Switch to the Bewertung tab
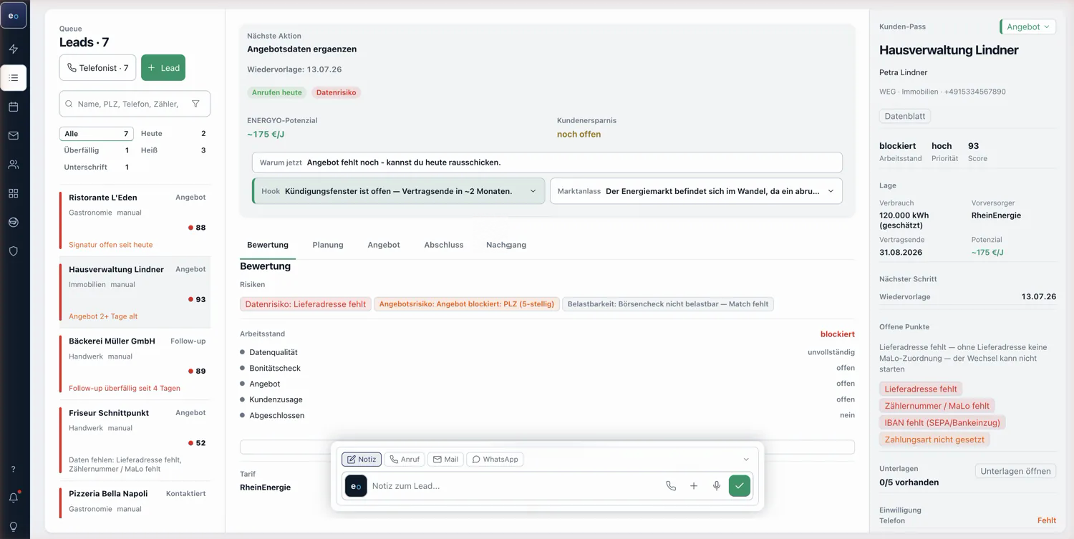Image resolution: width=1074 pixels, height=539 pixels. pyautogui.click(x=268, y=245)
